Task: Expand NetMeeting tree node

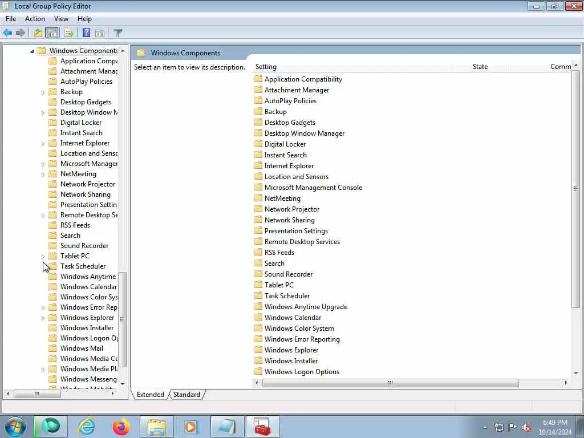Action: click(x=43, y=175)
